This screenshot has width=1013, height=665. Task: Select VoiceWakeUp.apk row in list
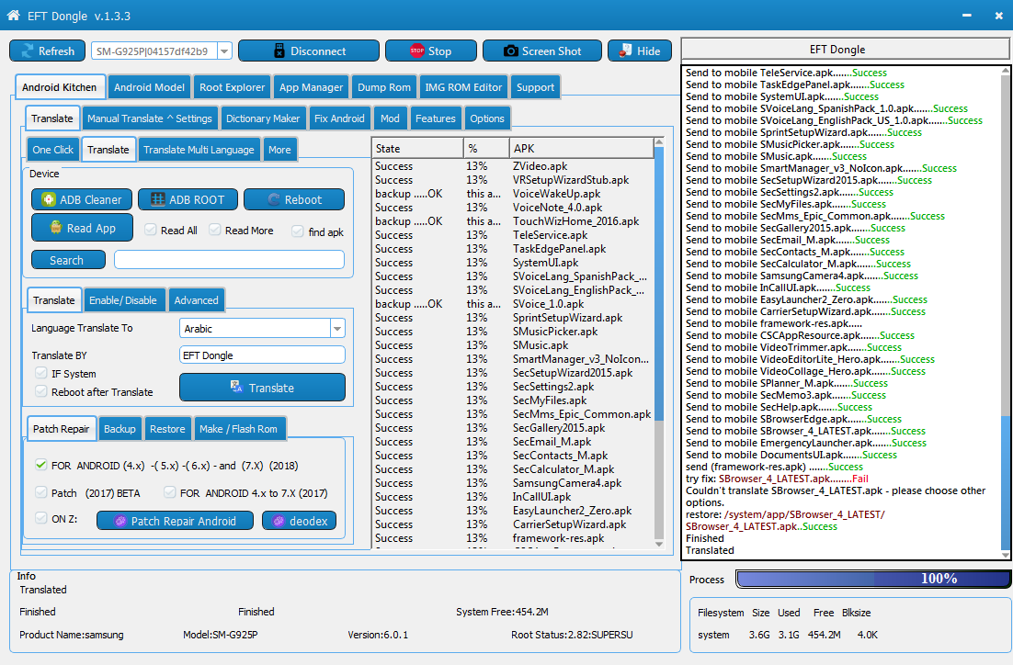tap(513, 194)
